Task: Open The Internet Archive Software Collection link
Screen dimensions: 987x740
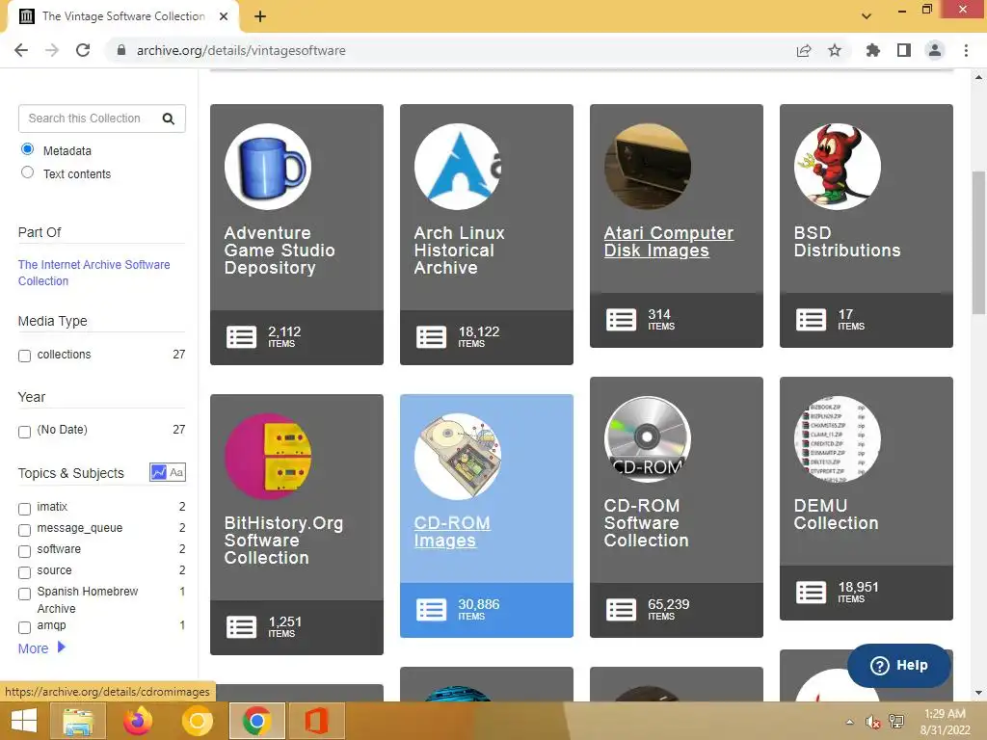Action: tap(93, 273)
